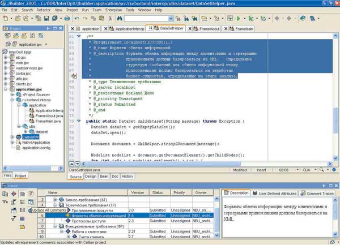Click the Cut scissors icon
Viewport: 340px width, 245px height.
[x=110, y=19]
